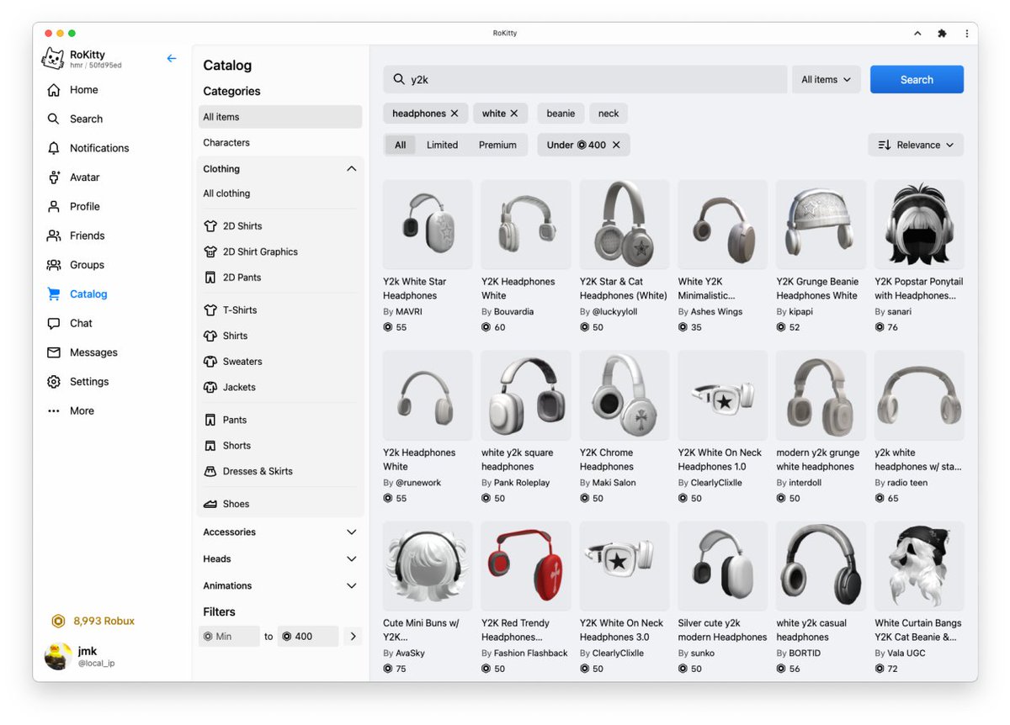Open Y2K Chrome Headphones thumbnail
This screenshot has height=725, width=1010.
pos(625,395)
